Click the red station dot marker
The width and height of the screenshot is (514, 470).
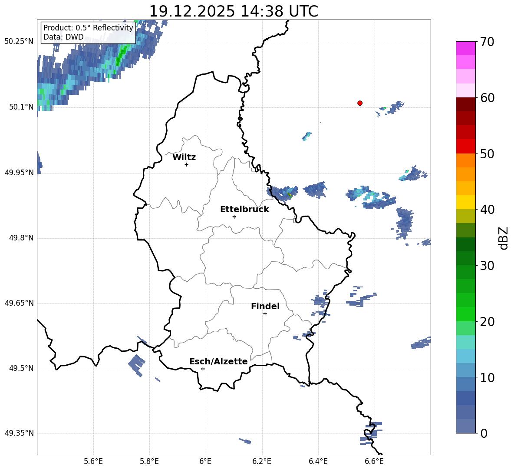pos(359,103)
